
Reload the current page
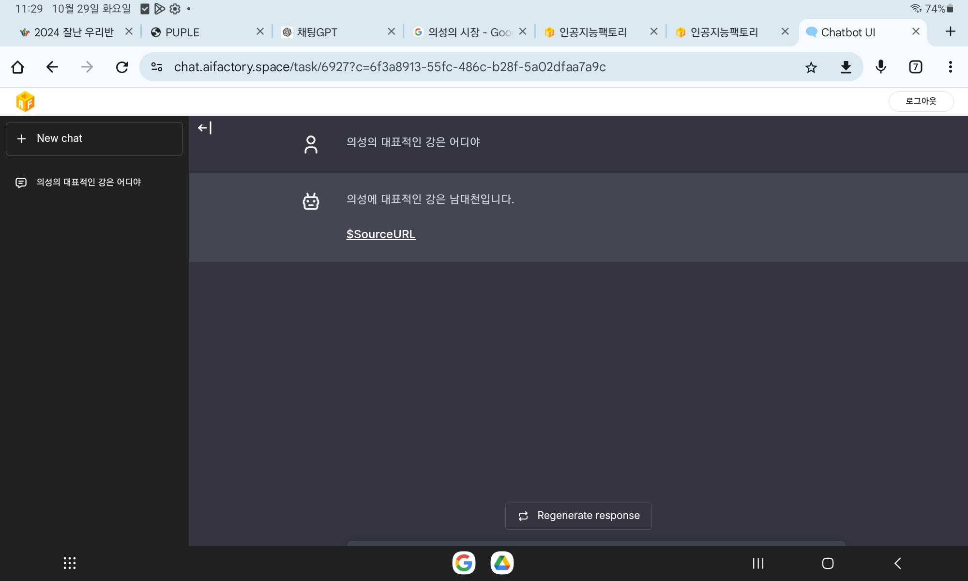point(122,67)
